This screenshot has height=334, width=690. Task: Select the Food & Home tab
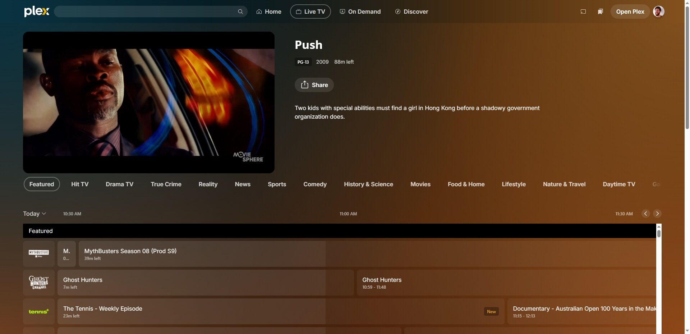(466, 184)
